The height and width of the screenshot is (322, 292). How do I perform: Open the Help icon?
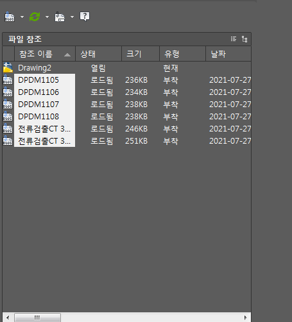[x=85, y=17]
